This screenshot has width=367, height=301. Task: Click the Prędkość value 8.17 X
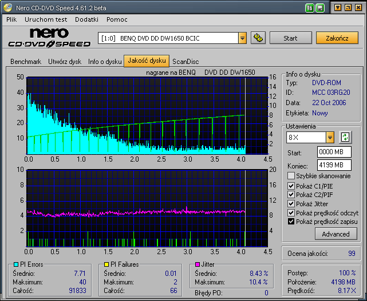(346, 291)
